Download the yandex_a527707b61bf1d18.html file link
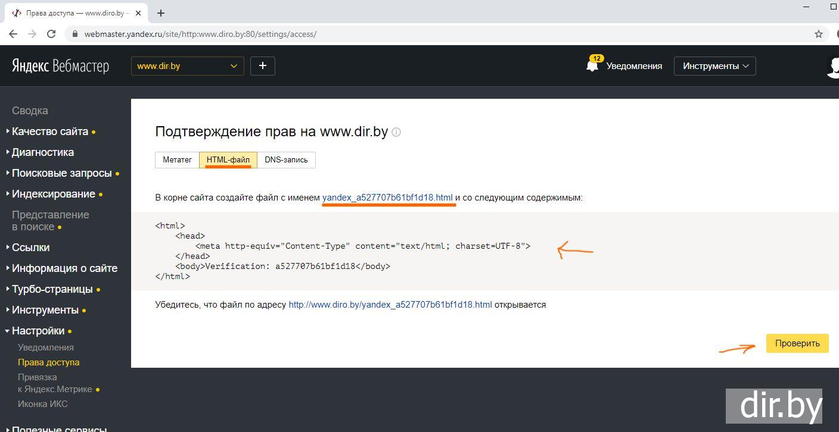The height and width of the screenshot is (432, 839). pos(387,198)
